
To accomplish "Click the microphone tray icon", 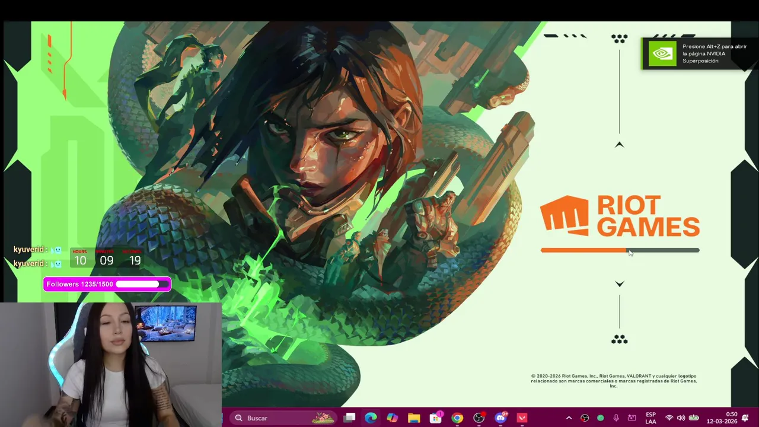I will pos(616,418).
